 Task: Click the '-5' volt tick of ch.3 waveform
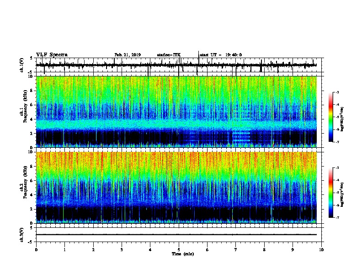tap(31, 242)
